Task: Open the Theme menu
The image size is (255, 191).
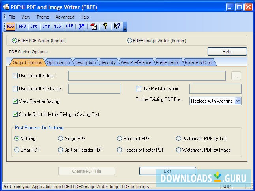Action: click(43, 17)
